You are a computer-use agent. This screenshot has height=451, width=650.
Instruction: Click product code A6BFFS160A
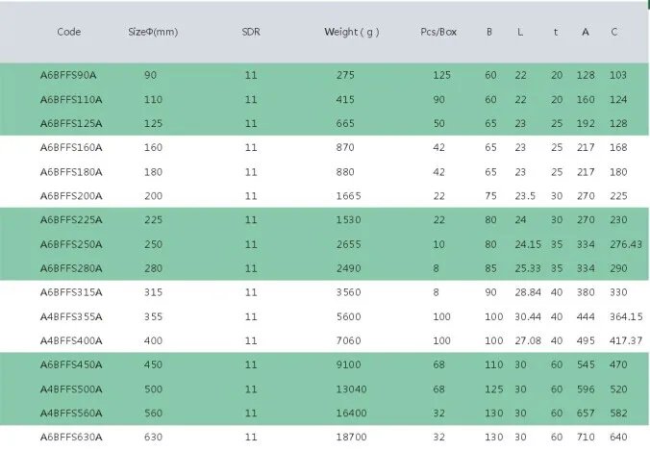point(71,147)
